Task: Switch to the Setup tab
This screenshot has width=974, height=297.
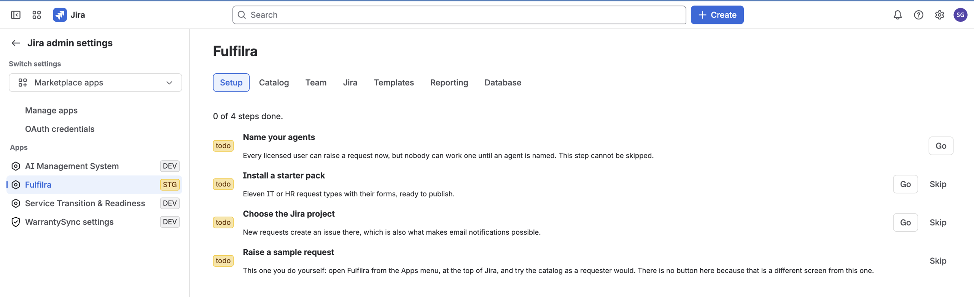Action: 231,82
